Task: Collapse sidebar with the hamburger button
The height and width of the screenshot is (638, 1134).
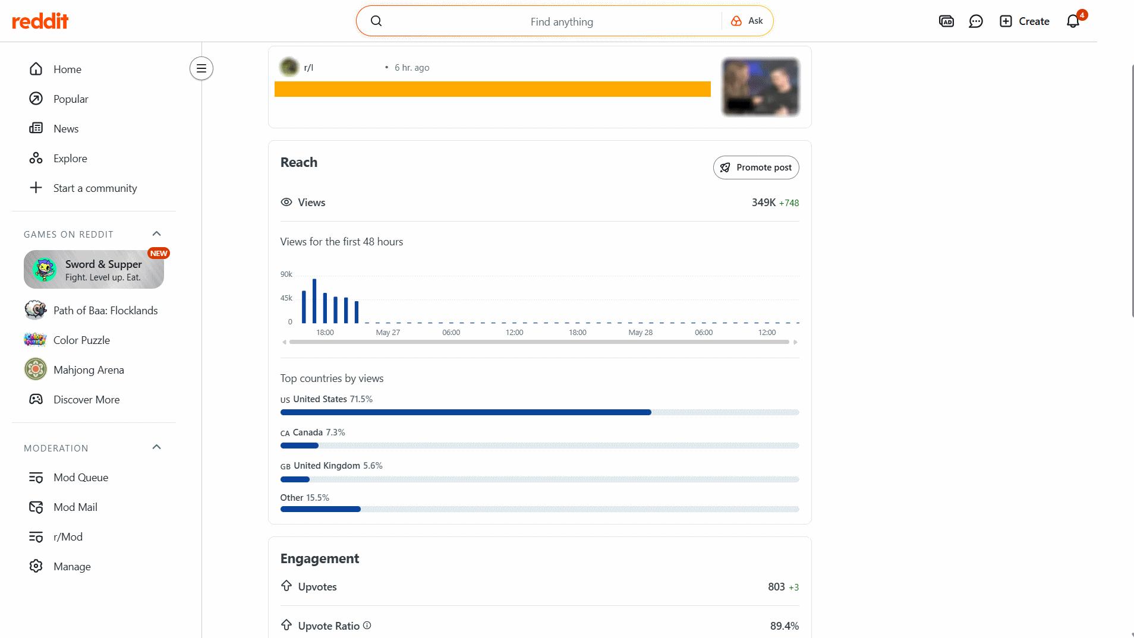Action: pyautogui.click(x=201, y=68)
